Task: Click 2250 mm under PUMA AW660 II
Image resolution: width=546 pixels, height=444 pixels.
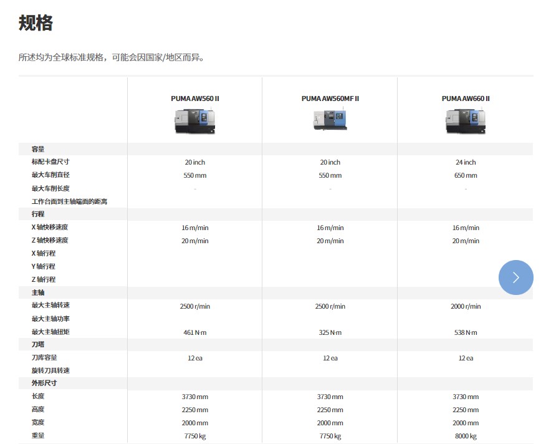Action: click(466, 410)
